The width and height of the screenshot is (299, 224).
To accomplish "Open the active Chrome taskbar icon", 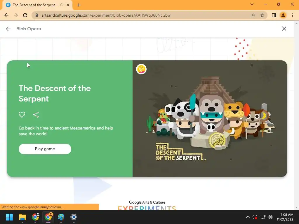I will tap(48, 217).
